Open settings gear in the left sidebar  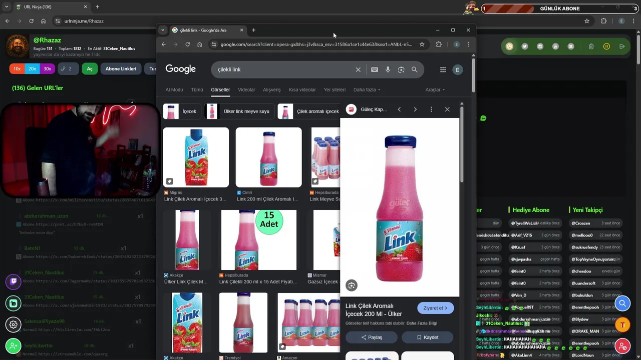14,324
